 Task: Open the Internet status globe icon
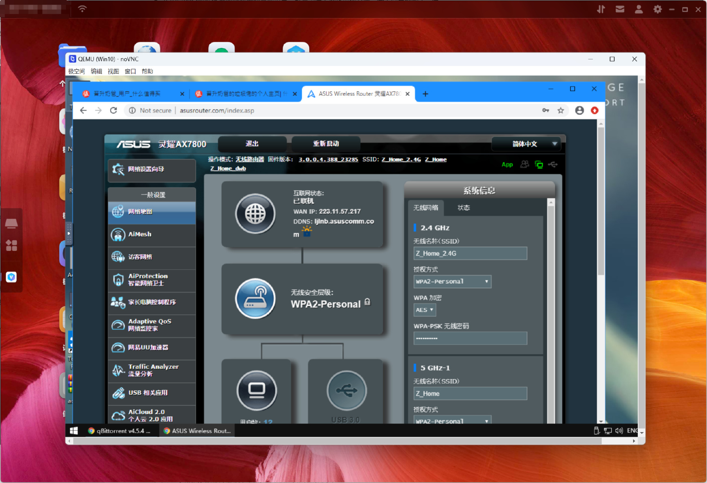point(255,213)
